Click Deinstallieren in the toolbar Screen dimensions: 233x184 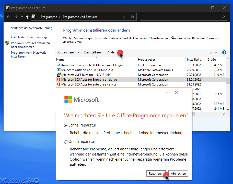(x=93, y=52)
